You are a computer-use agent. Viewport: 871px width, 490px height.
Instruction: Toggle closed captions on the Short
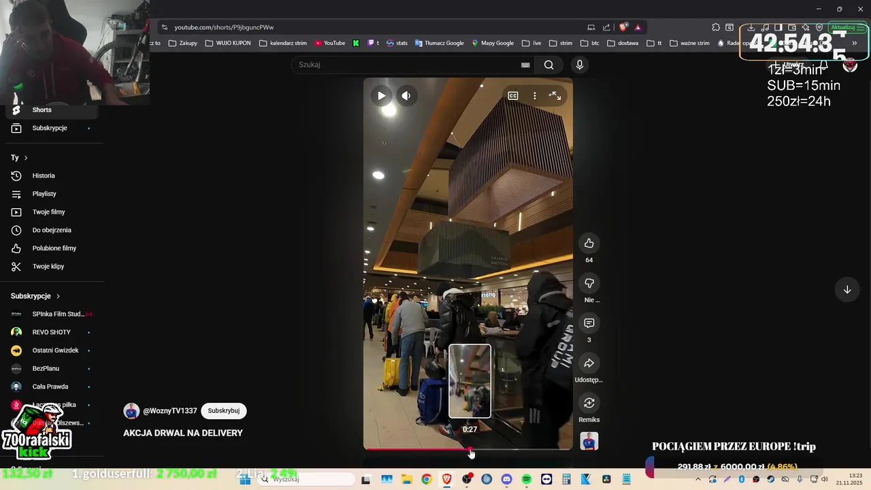(x=513, y=96)
